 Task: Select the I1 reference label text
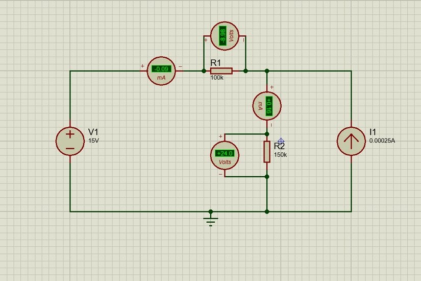tap(373, 132)
